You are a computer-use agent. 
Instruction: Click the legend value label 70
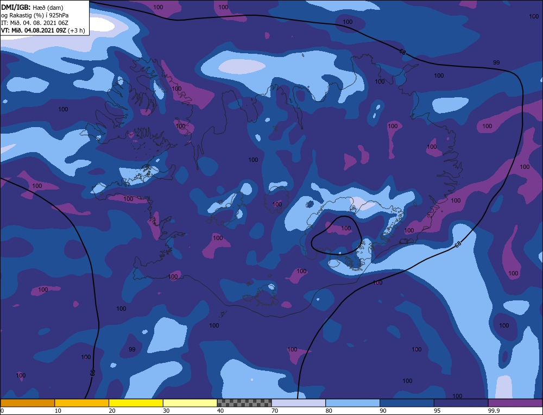tap(275, 411)
